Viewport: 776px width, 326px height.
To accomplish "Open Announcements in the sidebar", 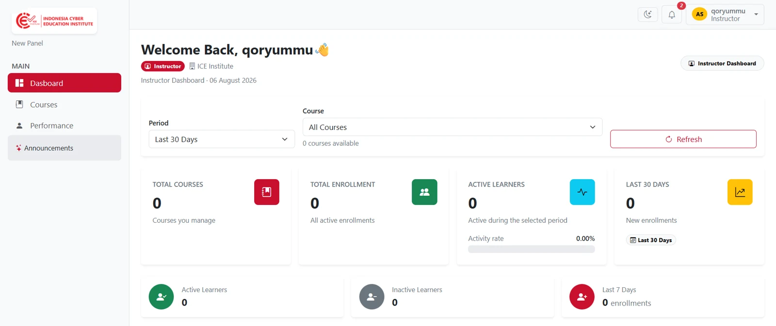I will pyautogui.click(x=65, y=148).
